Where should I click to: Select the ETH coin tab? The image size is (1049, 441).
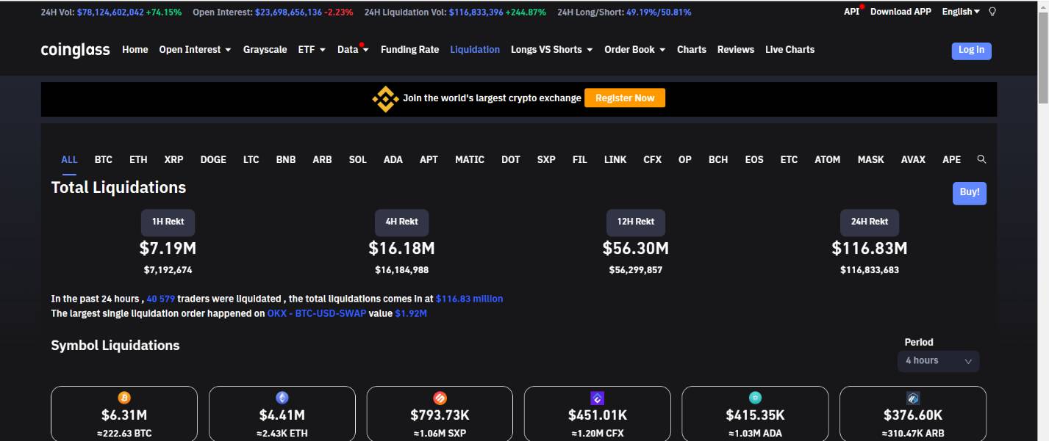[138, 159]
